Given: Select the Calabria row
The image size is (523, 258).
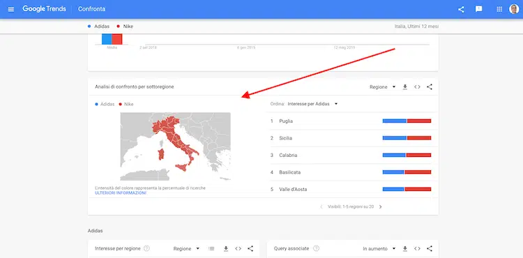Looking at the screenshot, I should (351, 155).
